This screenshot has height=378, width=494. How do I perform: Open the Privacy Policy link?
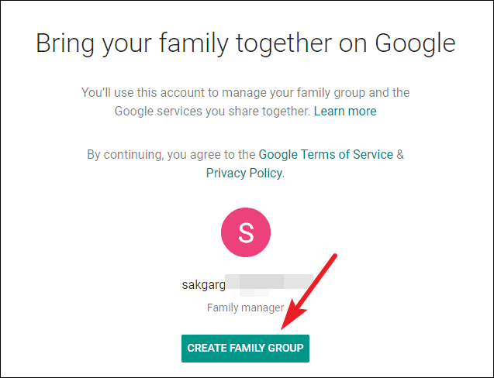point(244,173)
